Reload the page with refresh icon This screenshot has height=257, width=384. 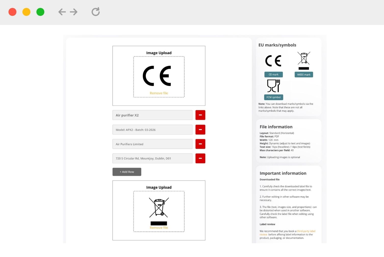point(96,12)
